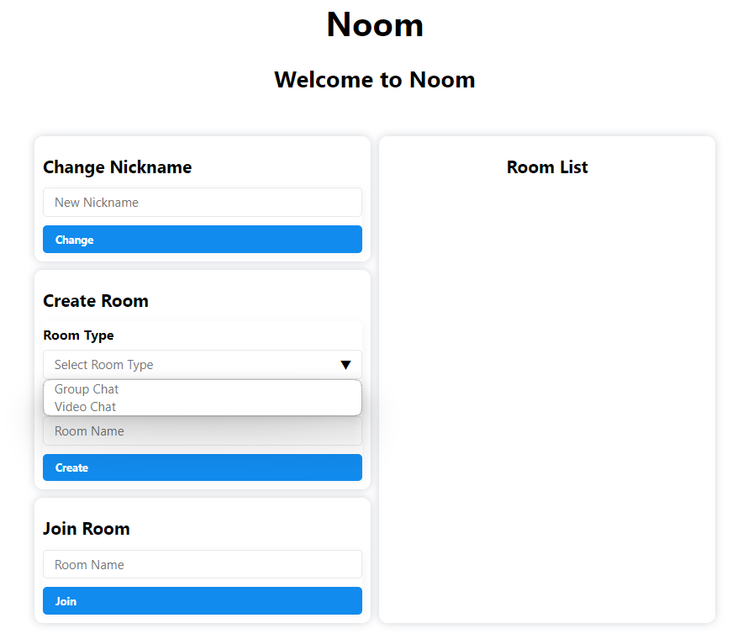Click the Create Room heading
Screen dimensions: 748x639
(x=95, y=301)
